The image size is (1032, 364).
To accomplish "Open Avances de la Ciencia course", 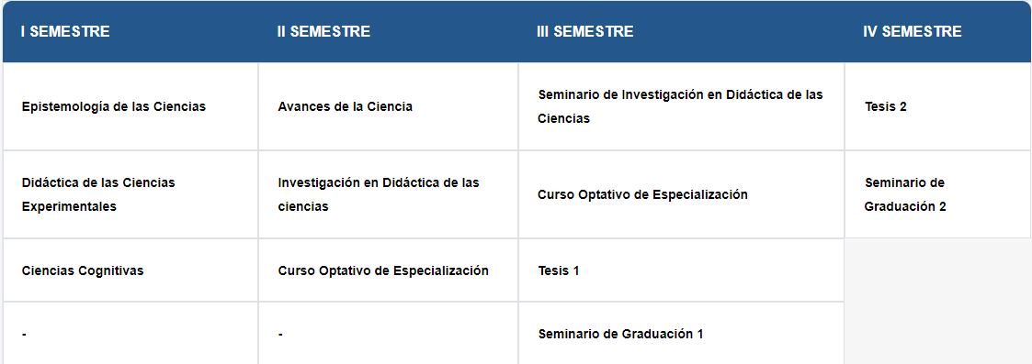I will (x=345, y=106).
